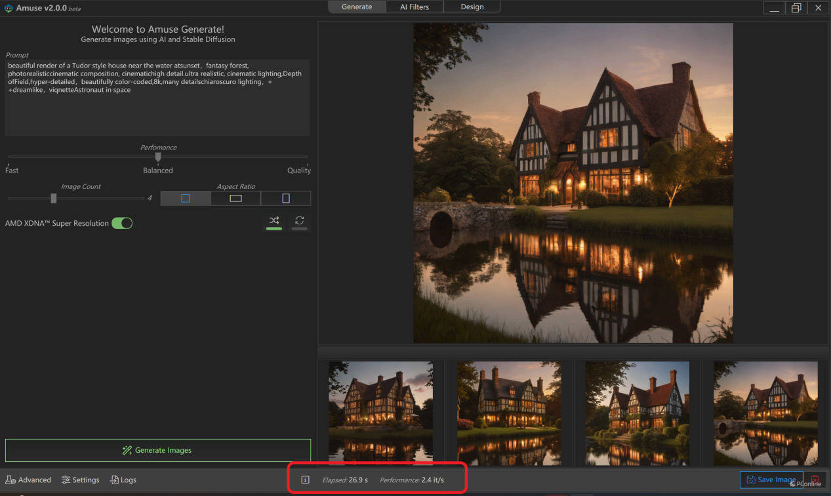831x496 pixels.
Task: Select the square aspect ratio
Action: [x=186, y=198]
